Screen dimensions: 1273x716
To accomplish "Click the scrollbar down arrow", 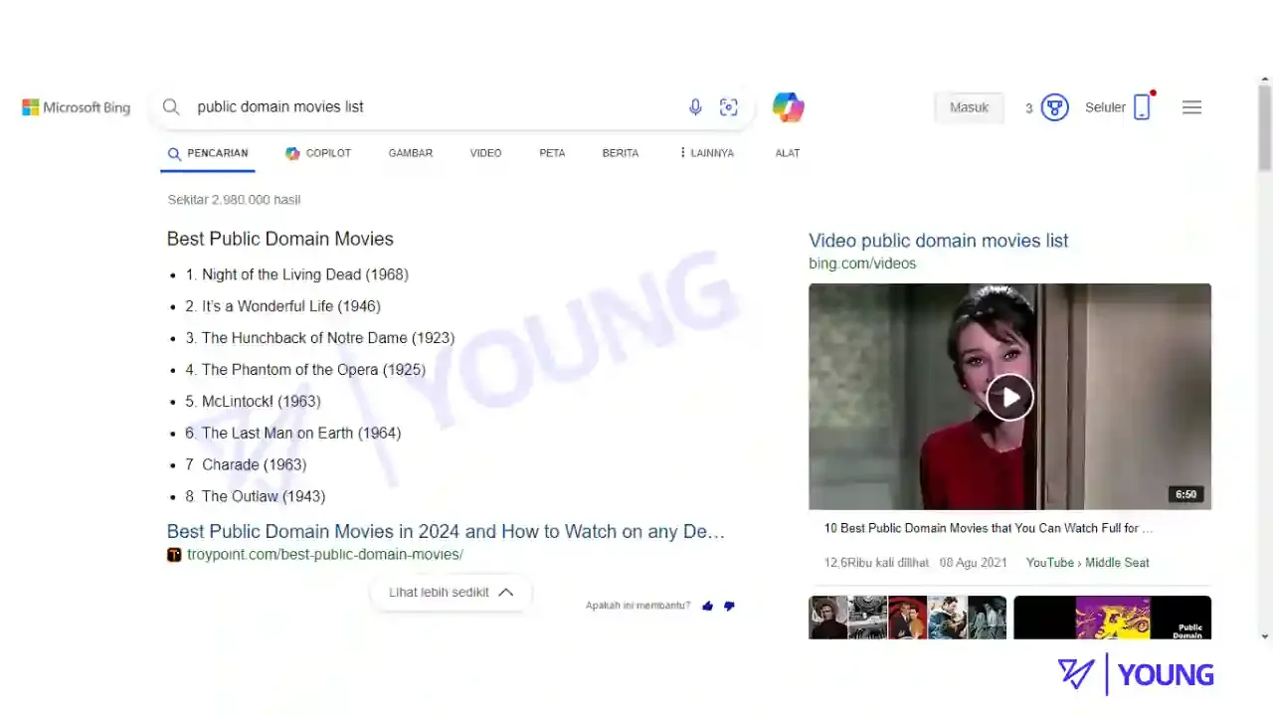I will point(1265,635).
